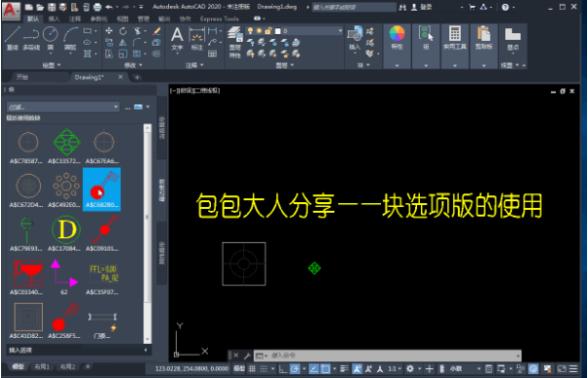Click the Sign In (登录) button

click(422, 7)
